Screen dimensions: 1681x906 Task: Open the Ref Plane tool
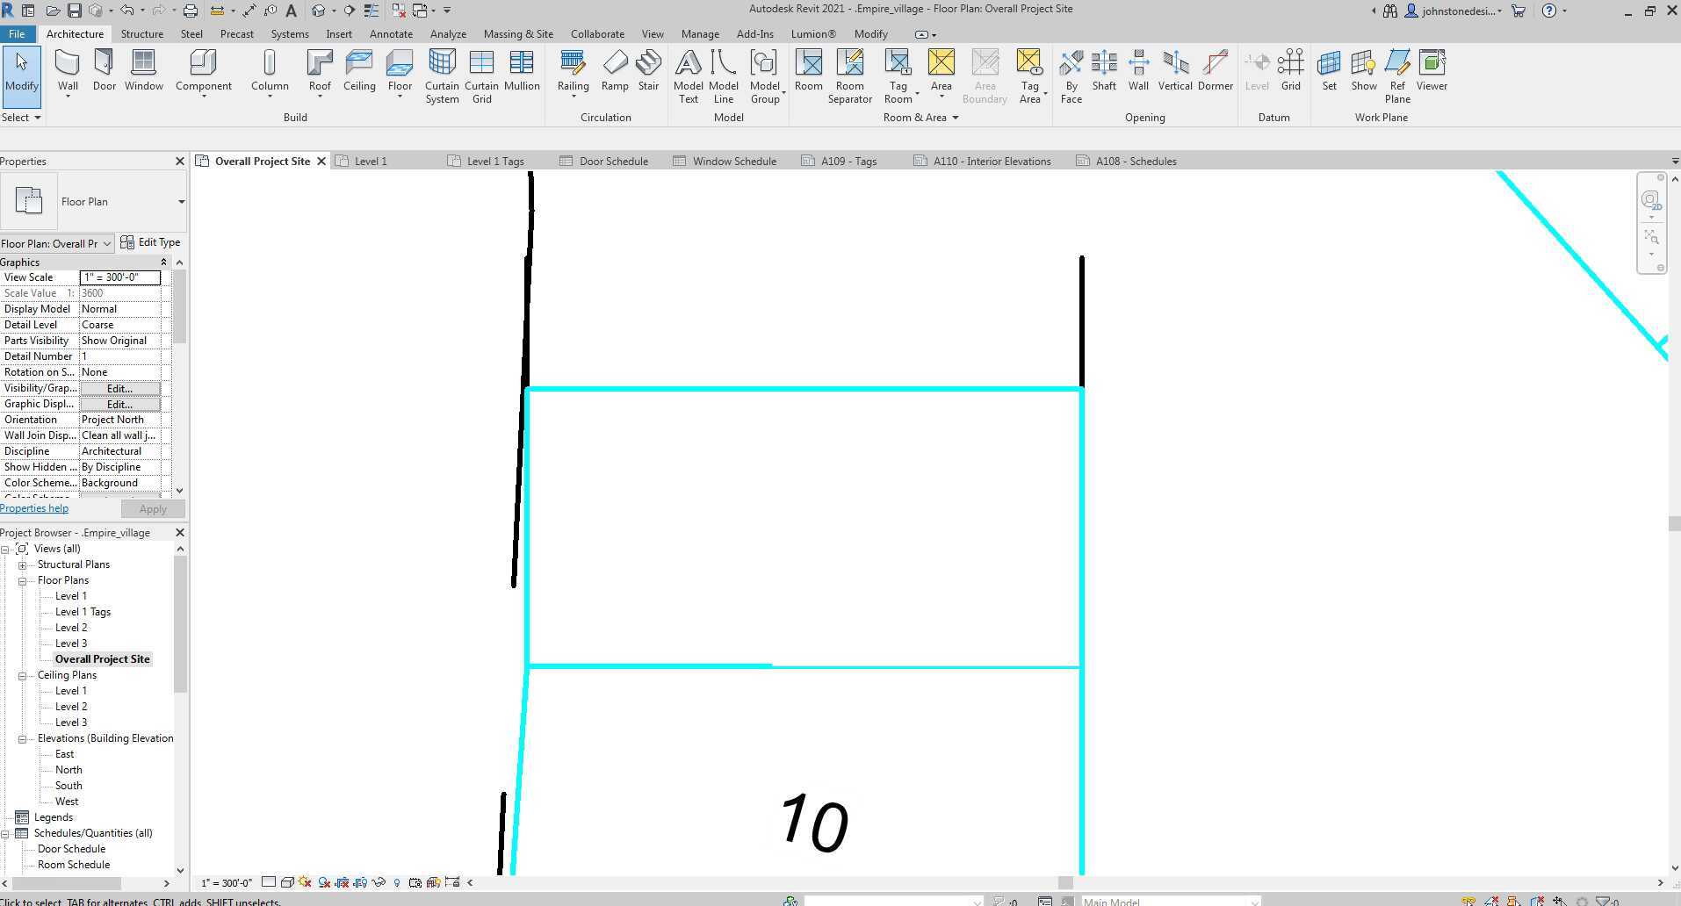click(x=1397, y=77)
